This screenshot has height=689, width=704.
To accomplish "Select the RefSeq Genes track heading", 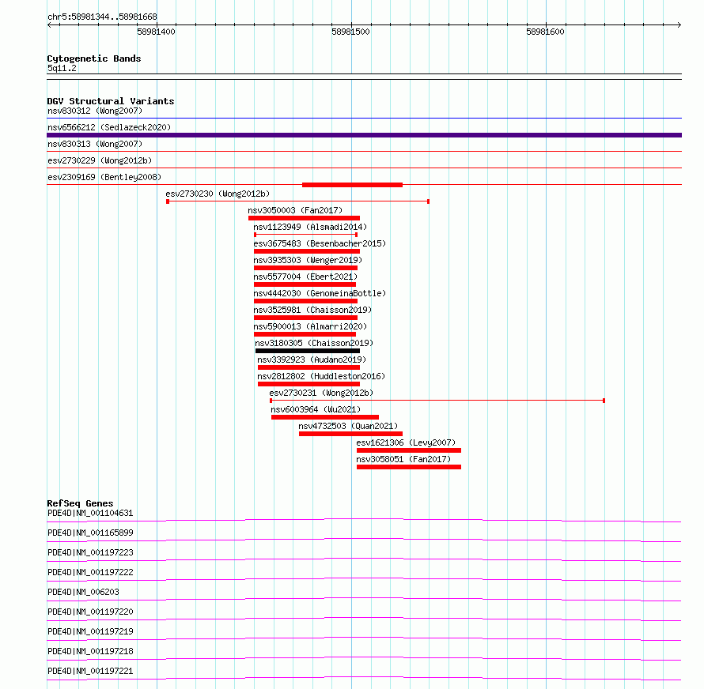I will [80, 503].
